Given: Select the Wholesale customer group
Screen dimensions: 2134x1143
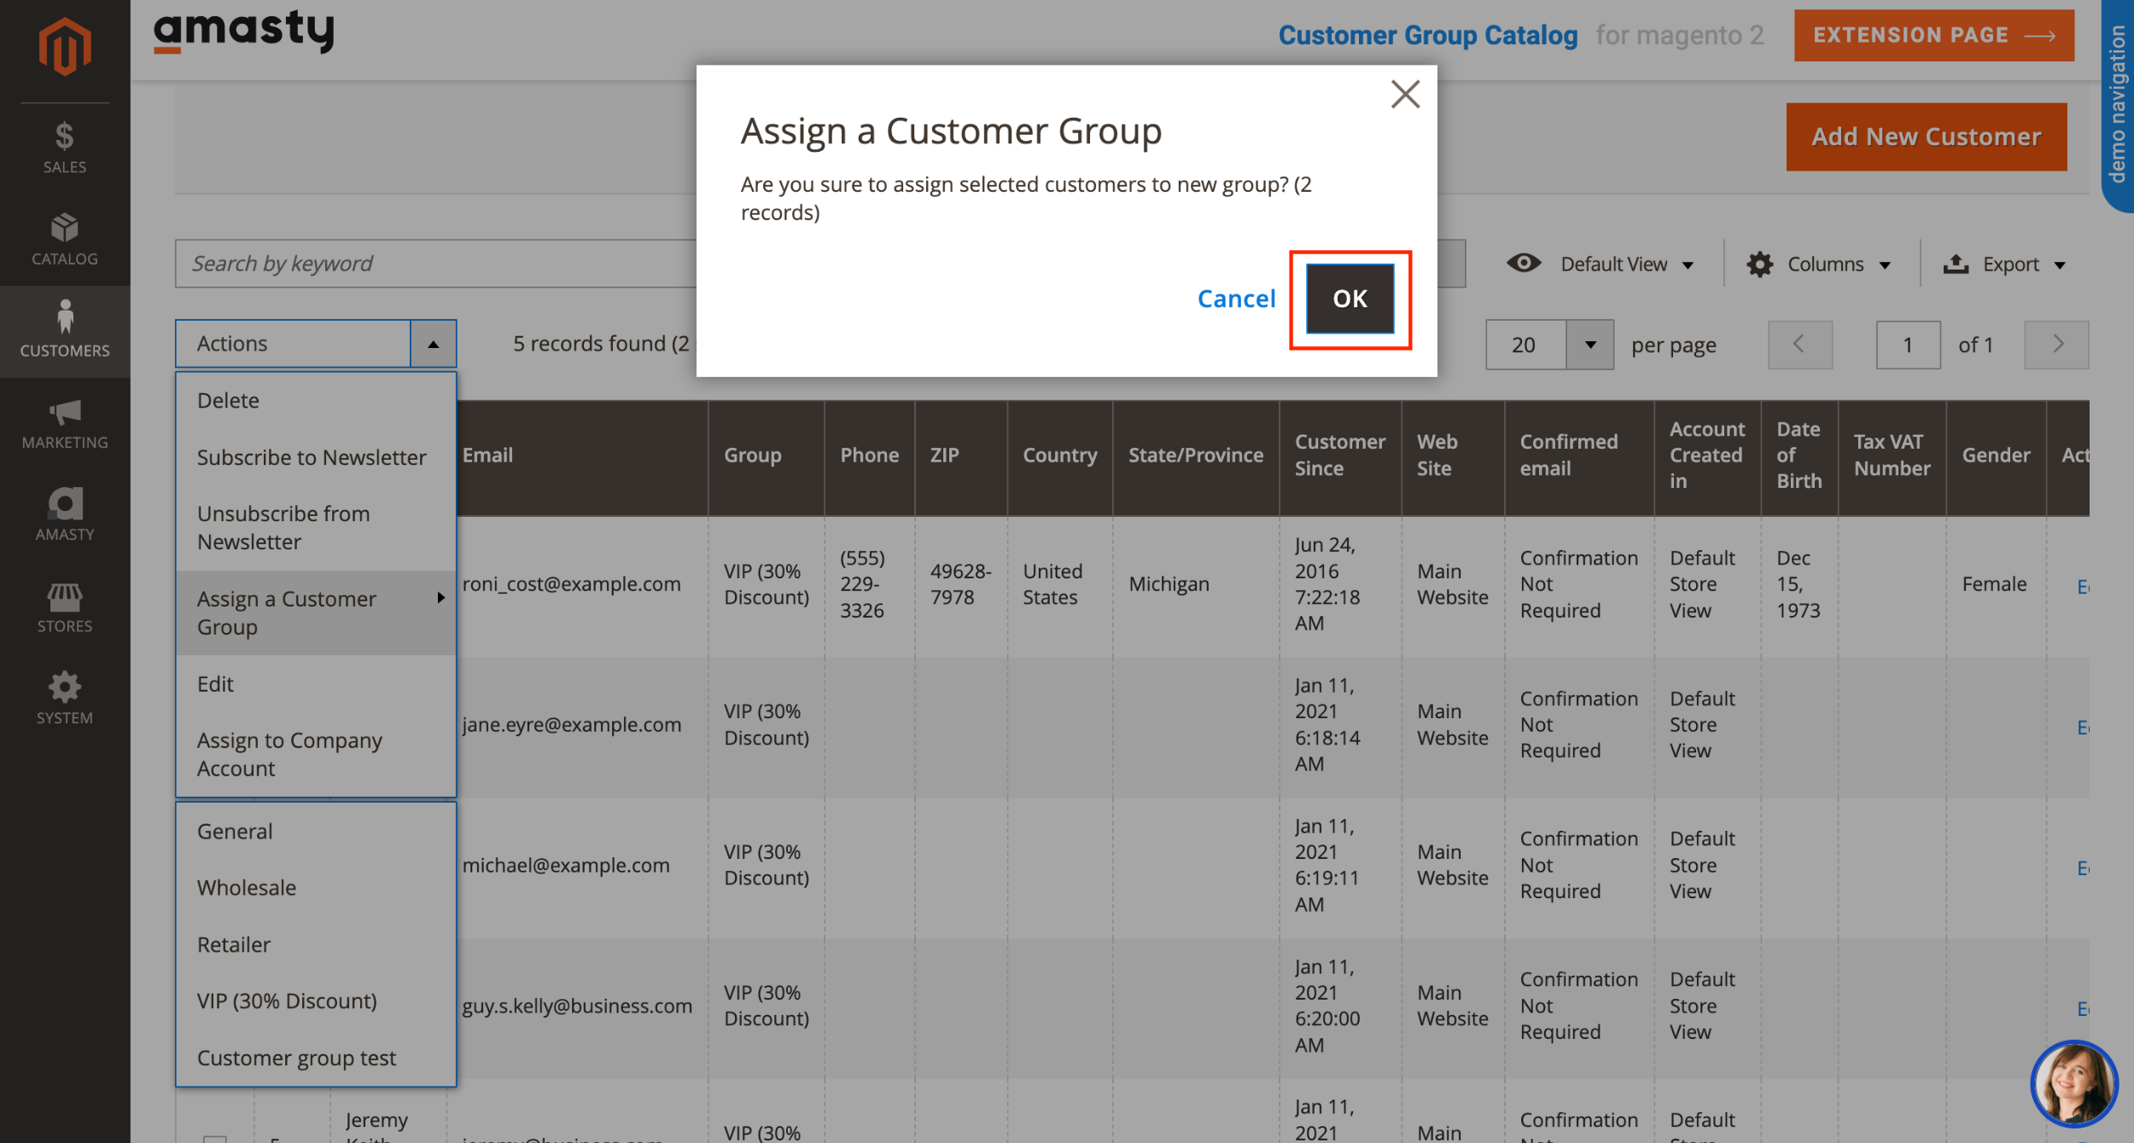Looking at the screenshot, I should coord(247,887).
